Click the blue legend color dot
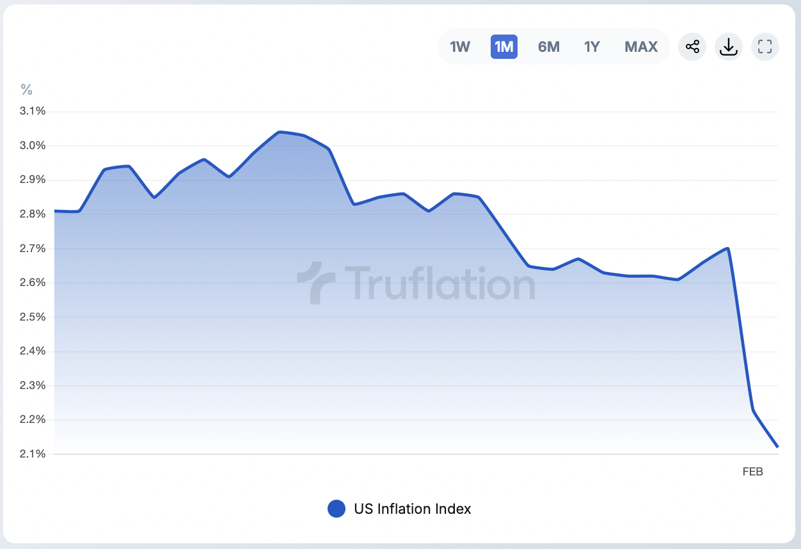Screen dimensions: 801x549 coord(337,509)
